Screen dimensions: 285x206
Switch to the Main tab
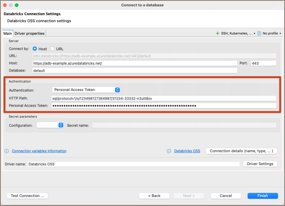[x=8, y=33]
